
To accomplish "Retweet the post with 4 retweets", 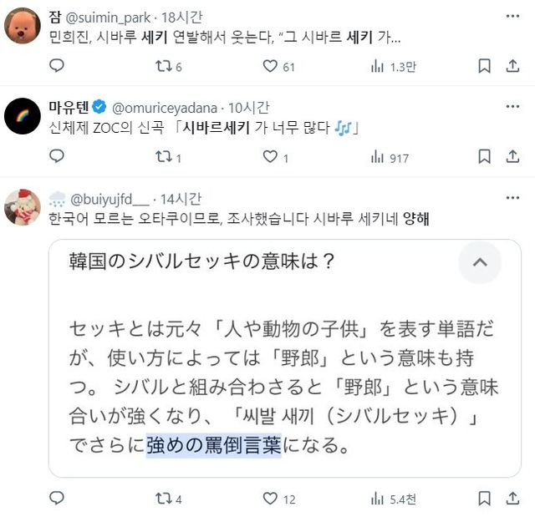I will (x=162, y=499).
